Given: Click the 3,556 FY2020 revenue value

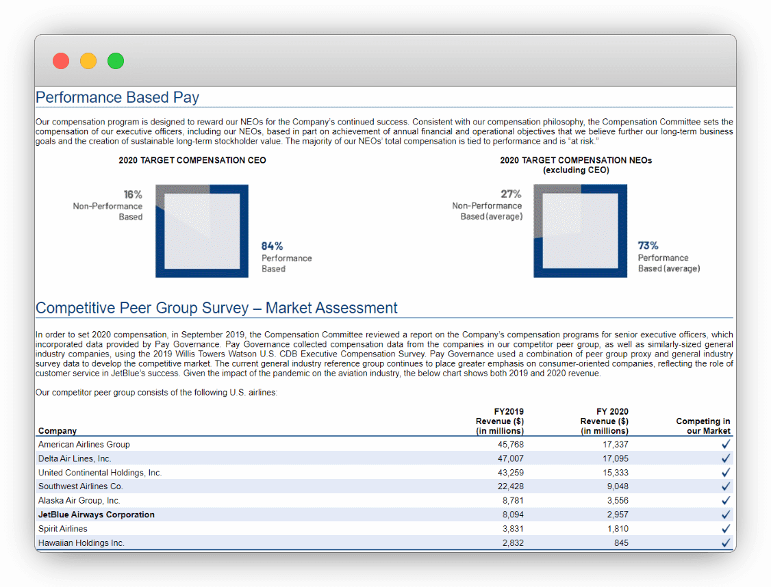Looking at the screenshot, I should (618, 501).
